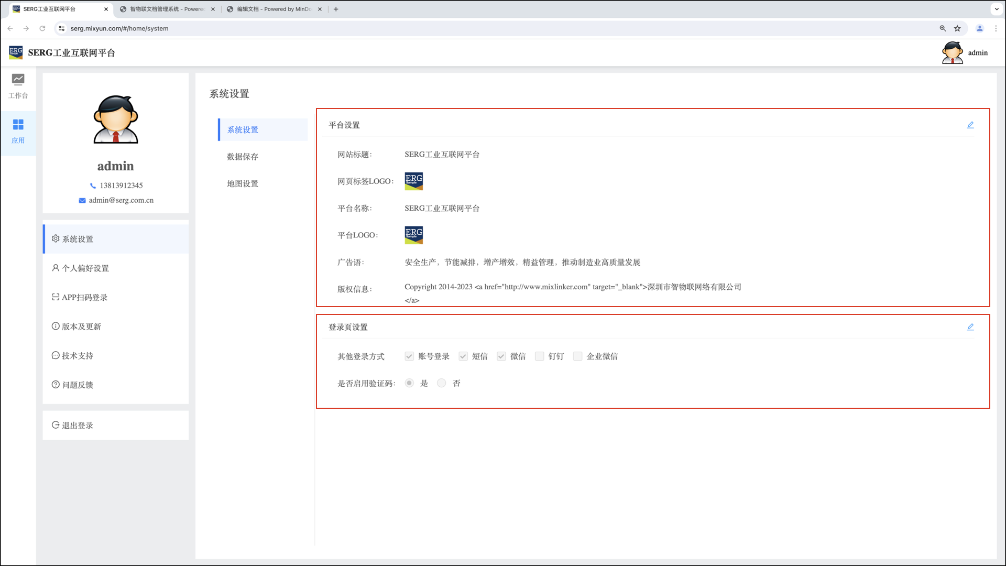This screenshot has height=566, width=1006.
Task: Toggle the 钉钉 login checkbox
Action: click(x=539, y=356)
